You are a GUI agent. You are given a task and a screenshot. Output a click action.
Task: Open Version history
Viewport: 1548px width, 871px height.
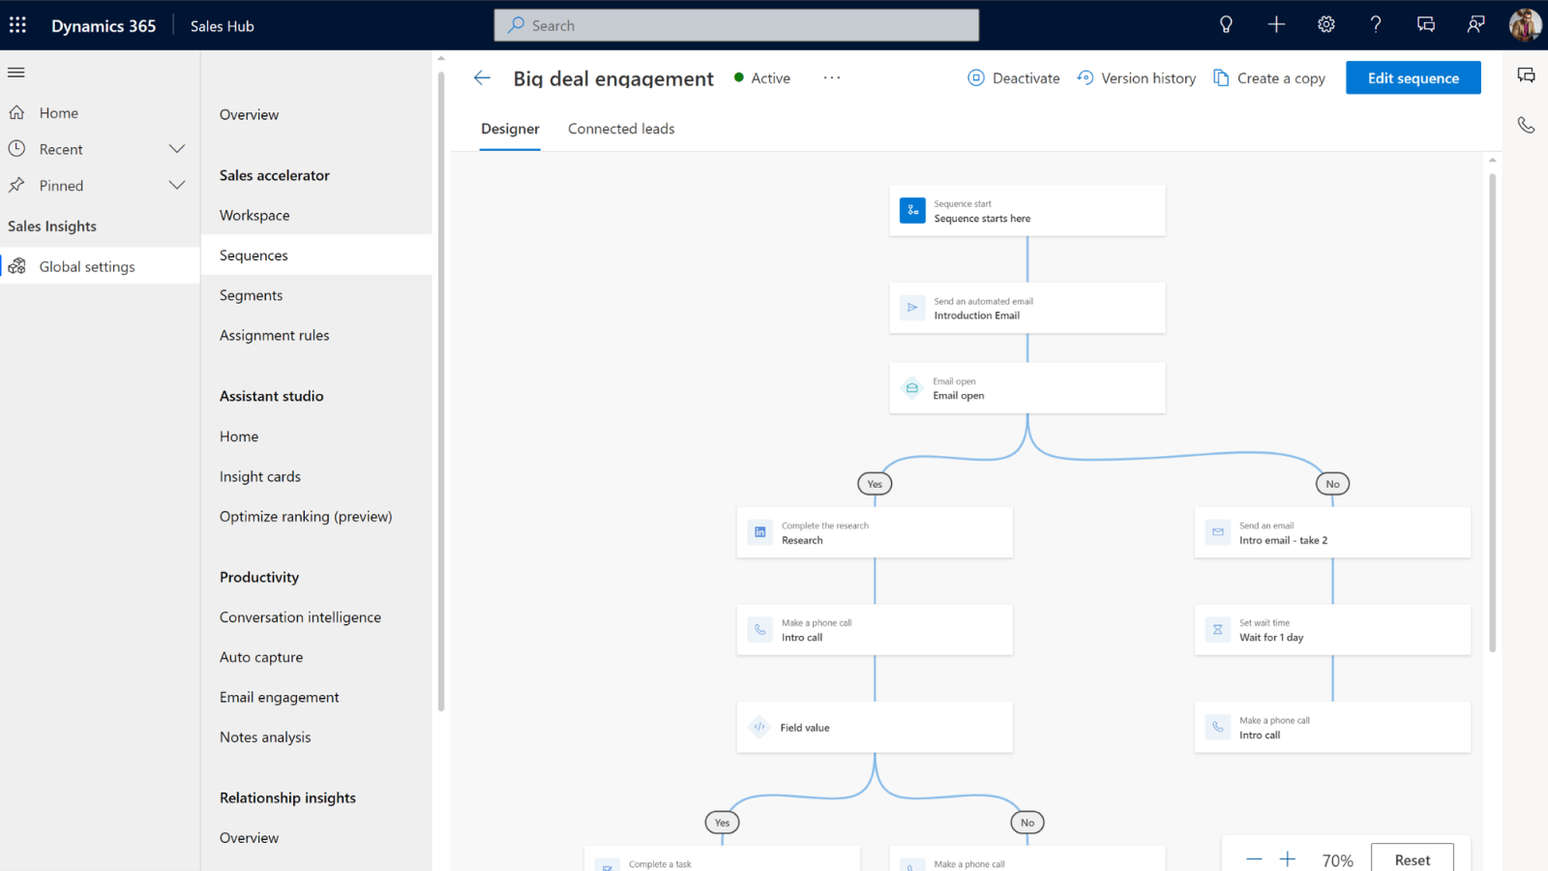coord(1137,78)
